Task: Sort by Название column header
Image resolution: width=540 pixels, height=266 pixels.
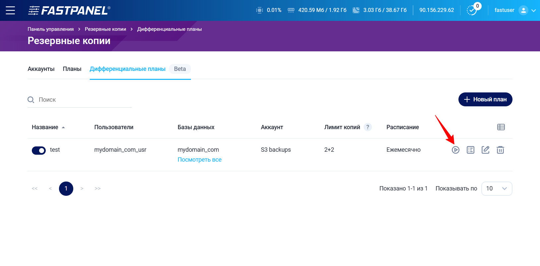Action: click(x=45, y=127)
